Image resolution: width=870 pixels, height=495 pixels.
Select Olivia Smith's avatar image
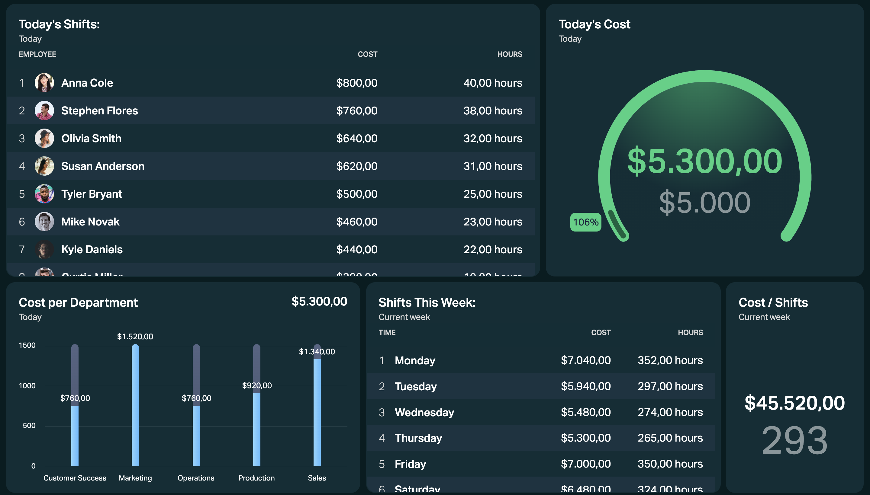click(44, 138)
